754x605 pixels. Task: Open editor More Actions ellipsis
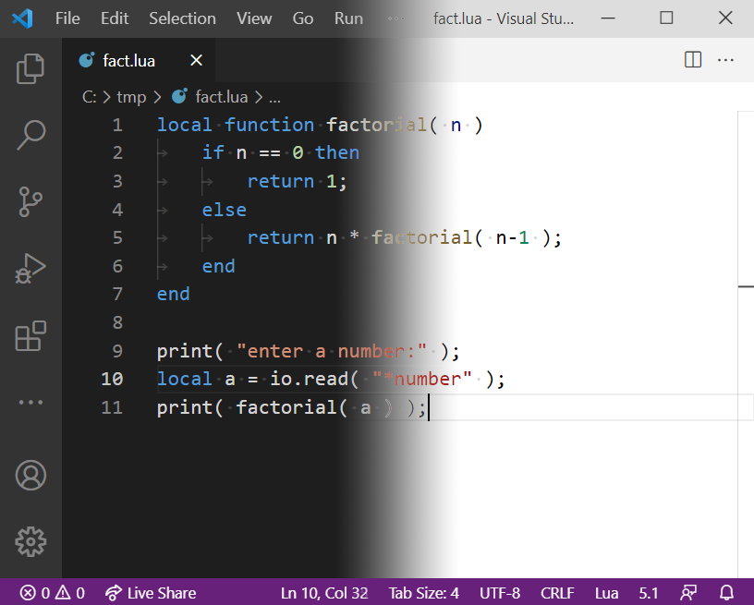(x=725, y=60)
